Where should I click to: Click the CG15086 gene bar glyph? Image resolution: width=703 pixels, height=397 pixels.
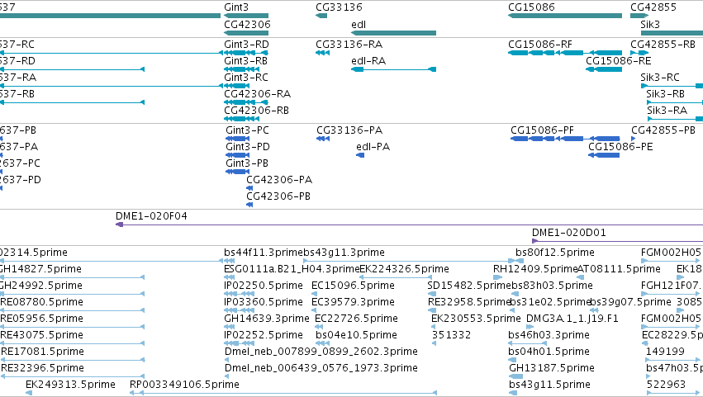coord(565,16)
